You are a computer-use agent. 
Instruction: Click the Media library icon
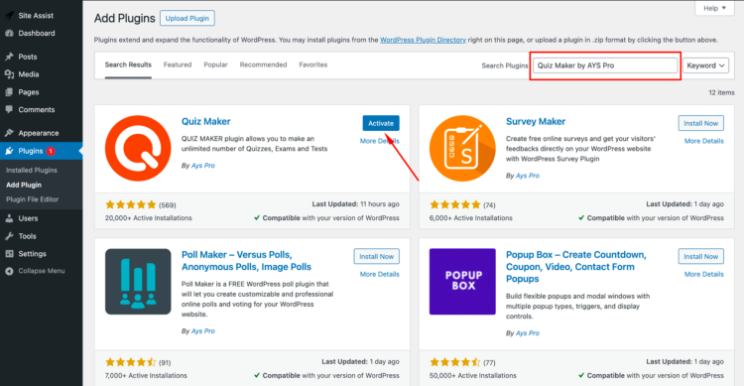[9, 74]
